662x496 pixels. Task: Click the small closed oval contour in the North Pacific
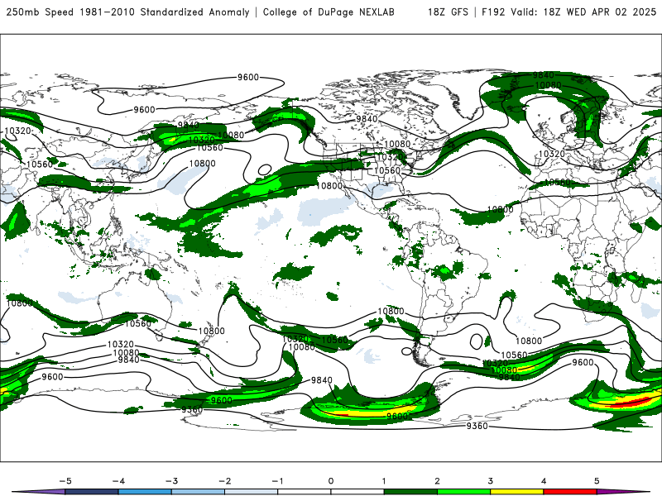tap(265, 170)
